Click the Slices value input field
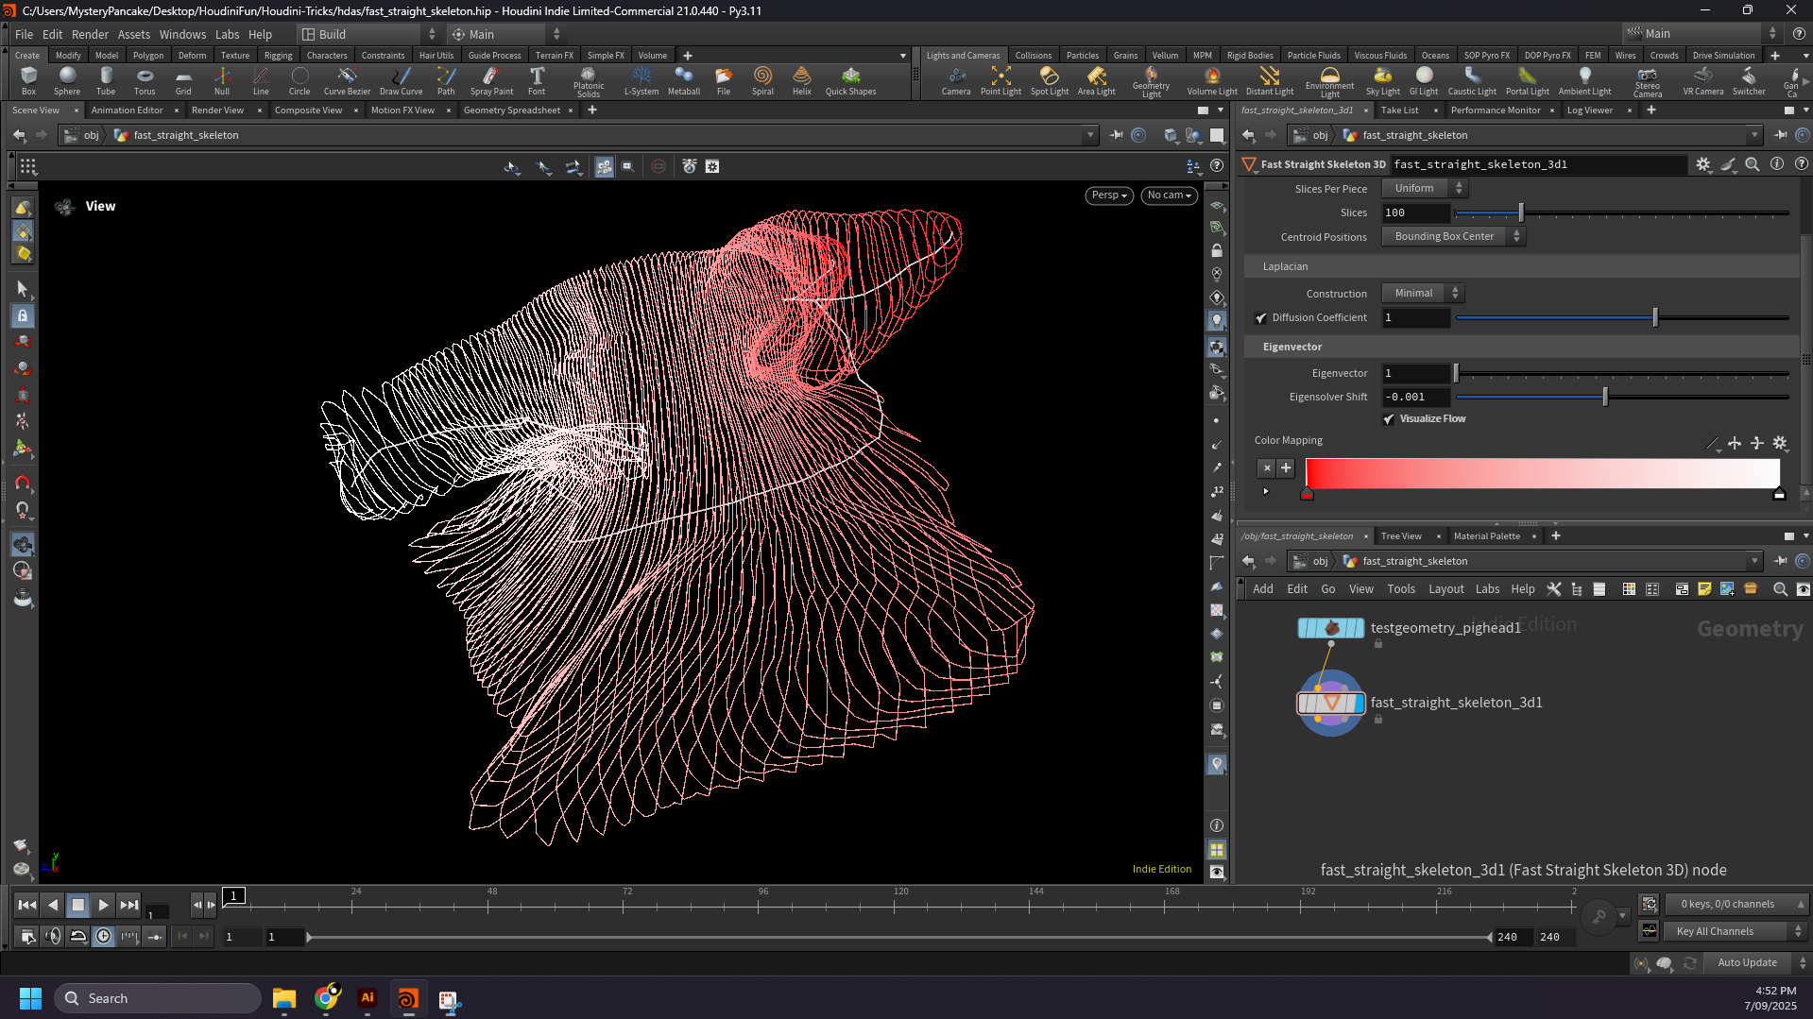 pos(1414,212)
